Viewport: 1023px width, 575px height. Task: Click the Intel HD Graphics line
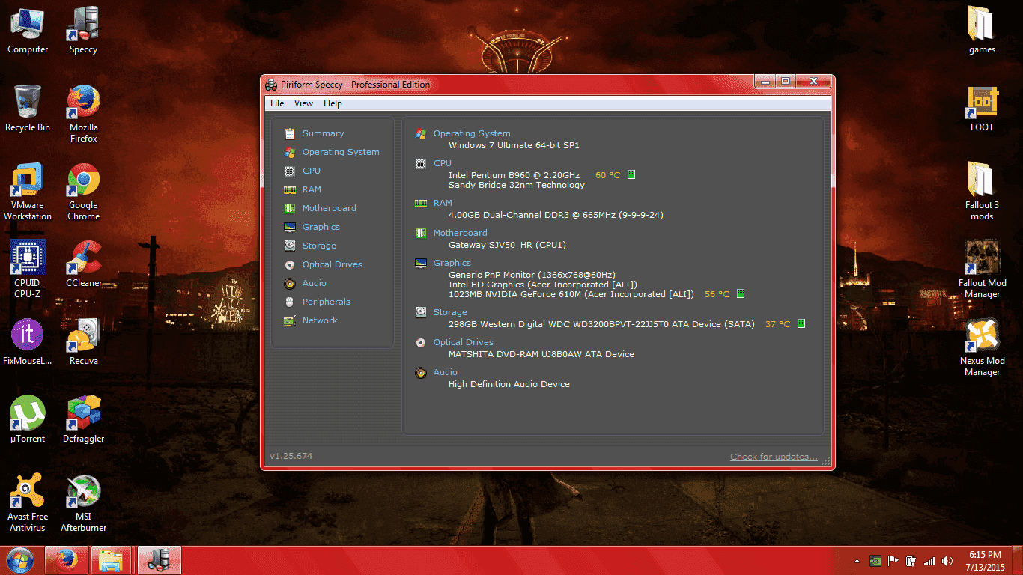pyautogui.click(x=543, y=285)
